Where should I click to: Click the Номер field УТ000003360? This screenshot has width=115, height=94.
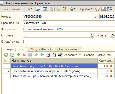pyautogui.click(x=58, y=17)
